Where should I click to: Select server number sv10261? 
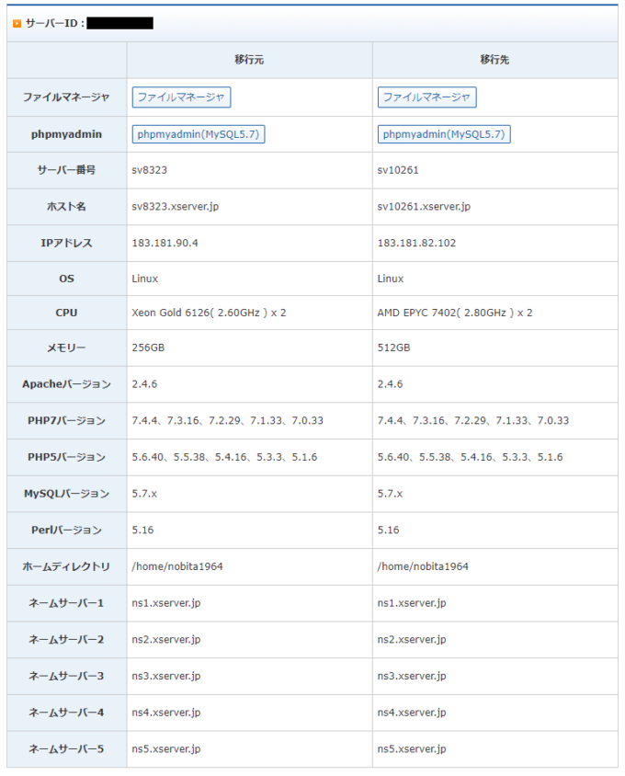pyautogui.click(x=398, y=170)
